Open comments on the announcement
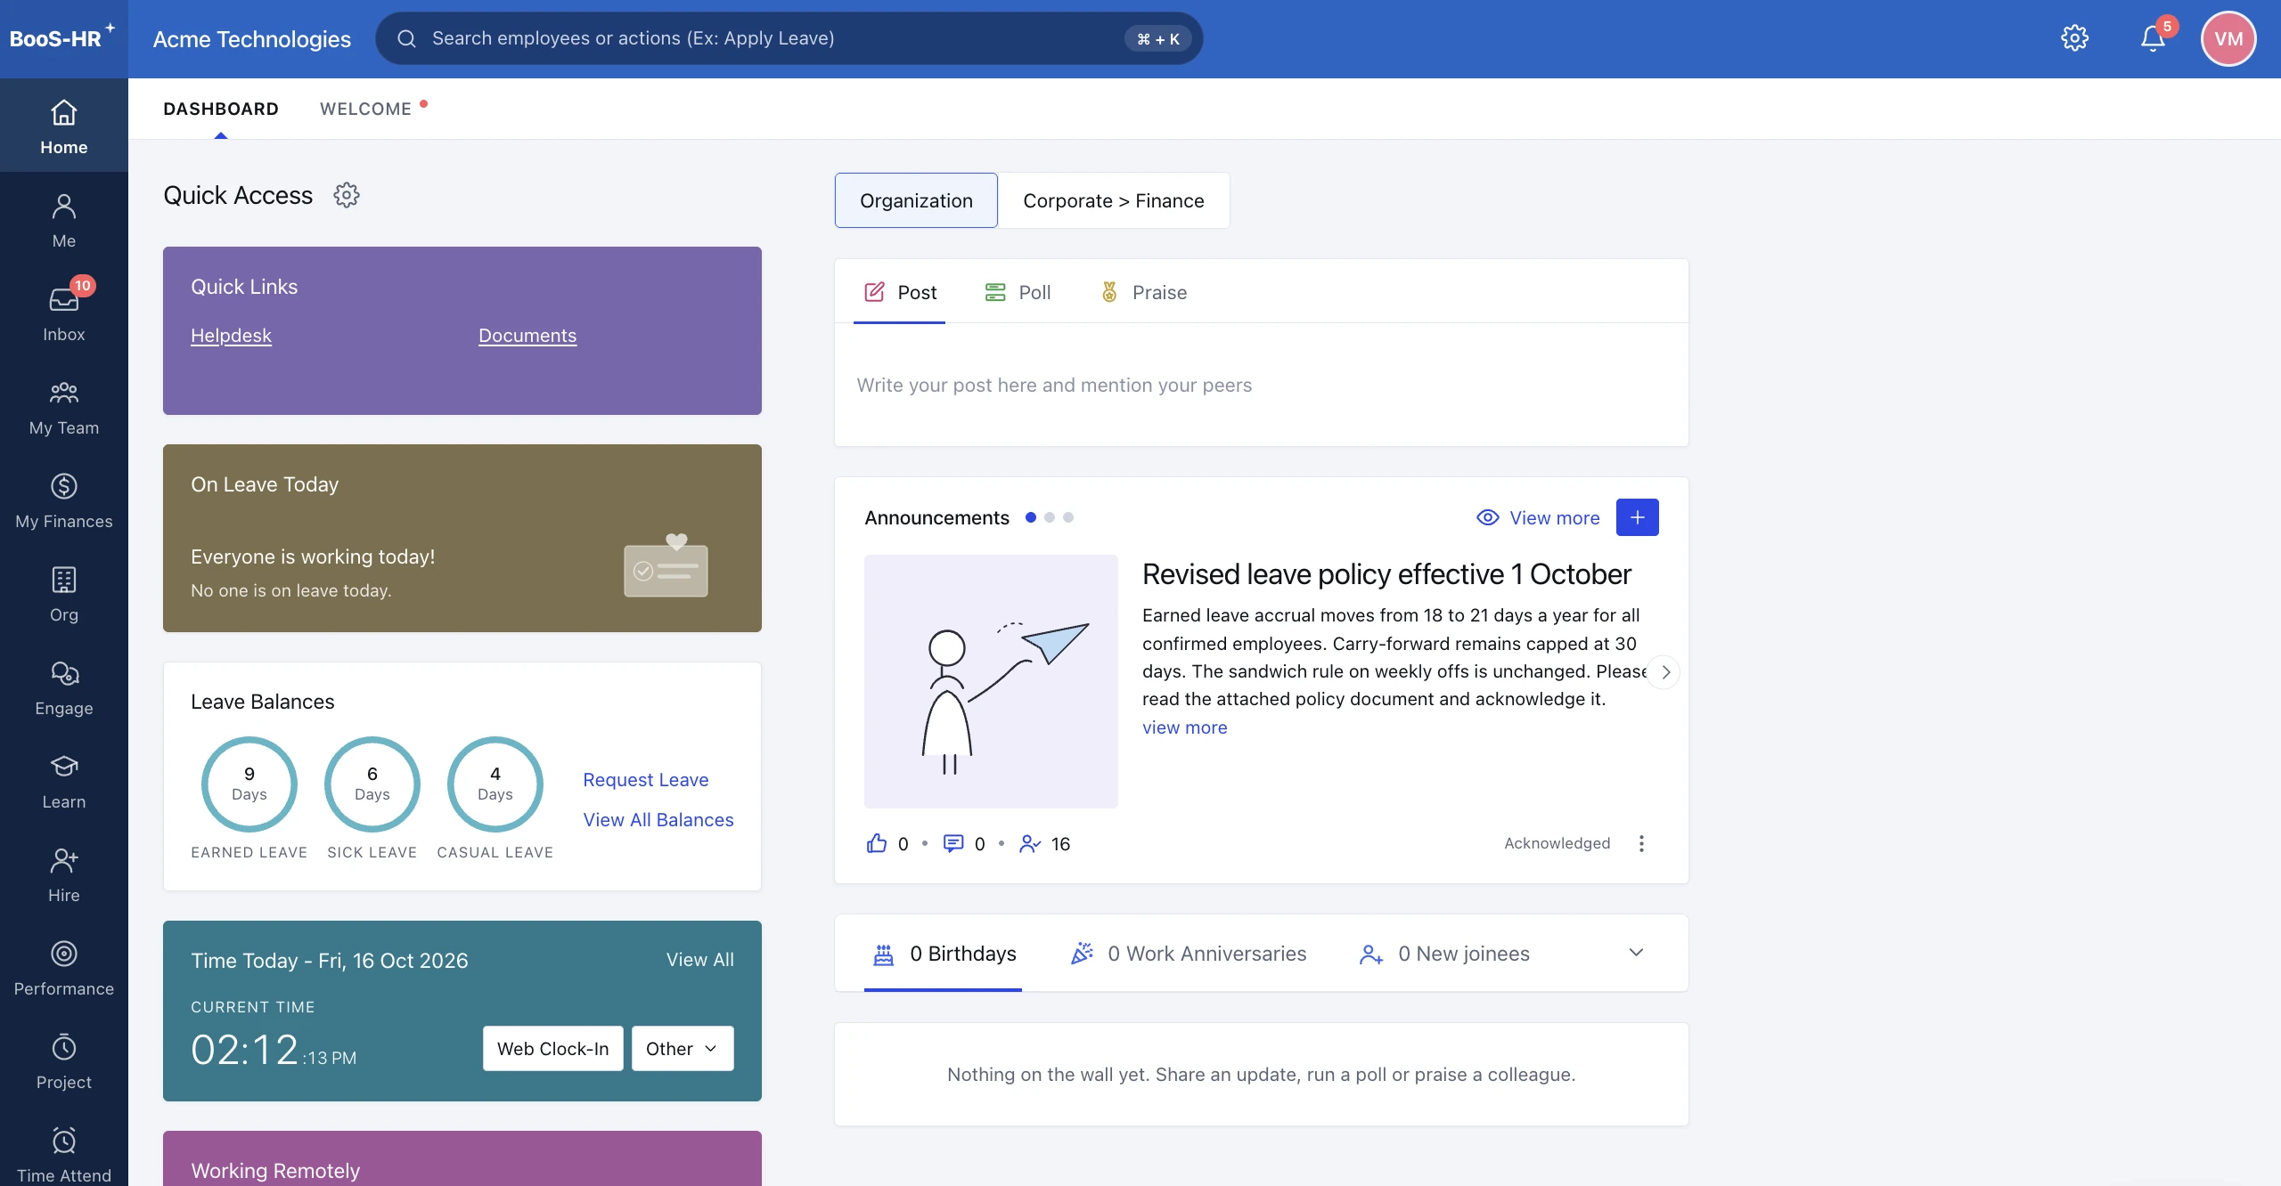 [953, 843]
